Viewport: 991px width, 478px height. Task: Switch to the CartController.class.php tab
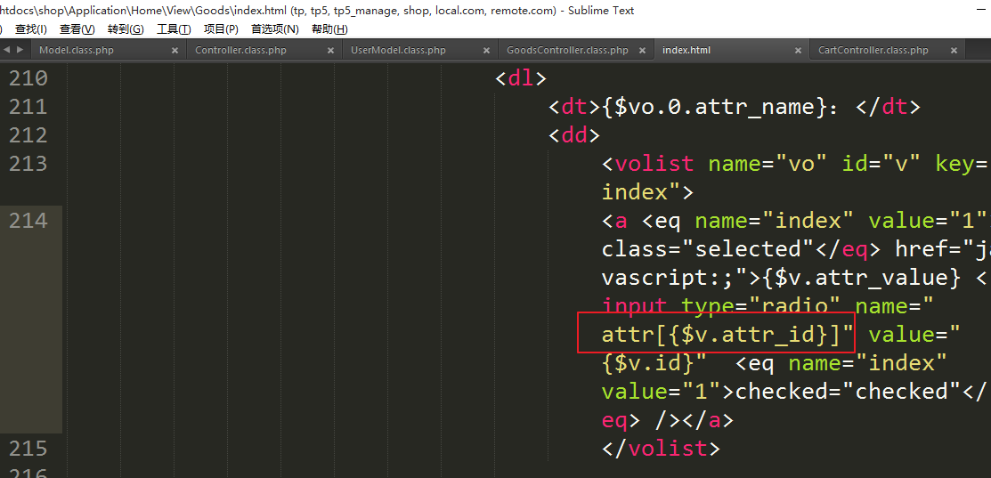(873, 51)
